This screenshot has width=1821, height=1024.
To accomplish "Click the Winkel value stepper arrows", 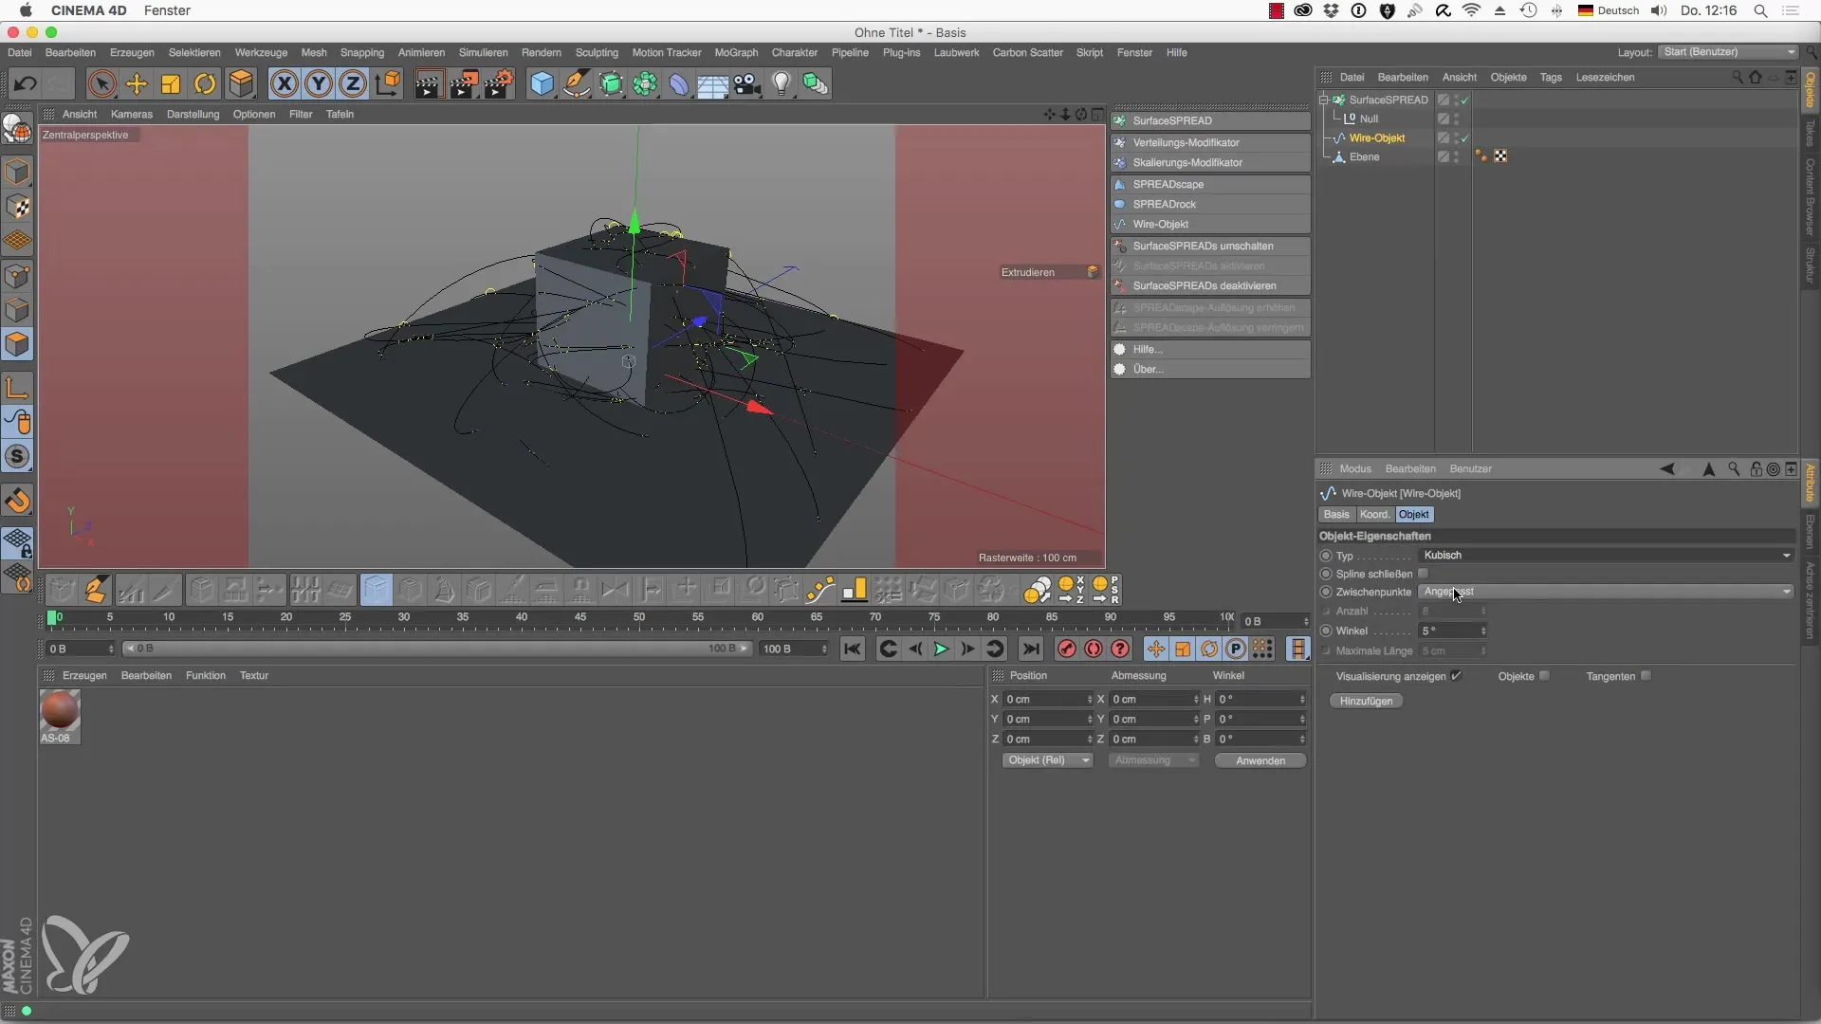I will 1483,631.
